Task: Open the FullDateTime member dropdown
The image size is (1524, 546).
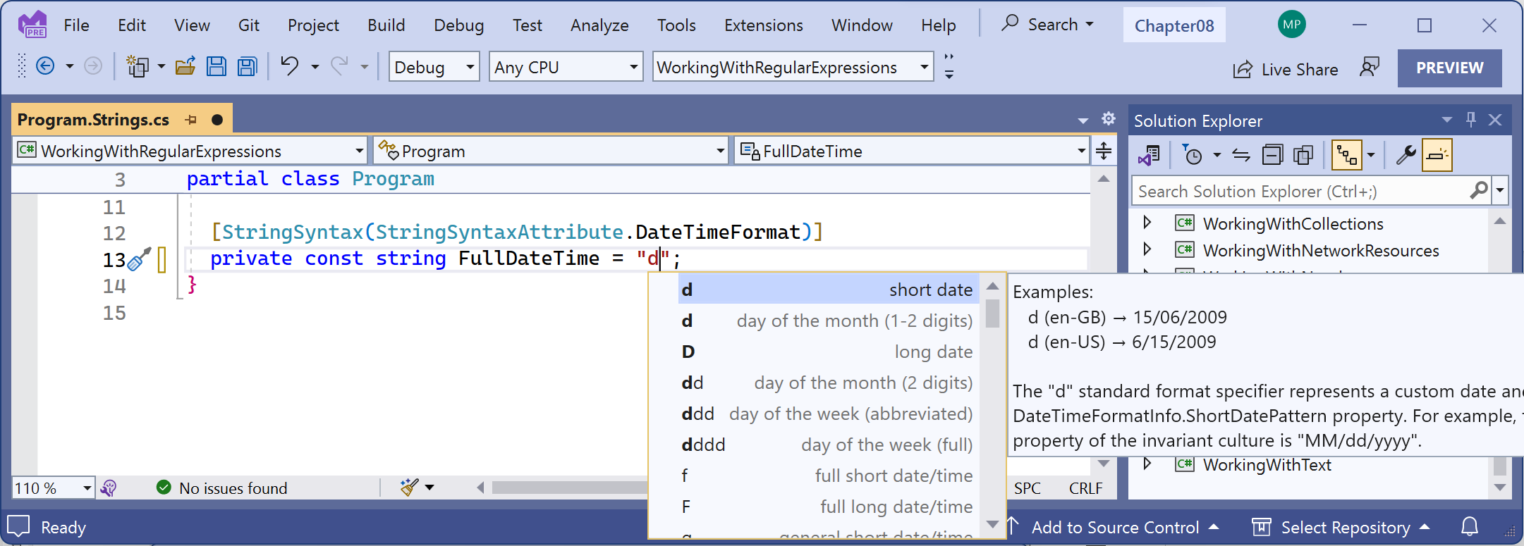Action: [911, 151]
